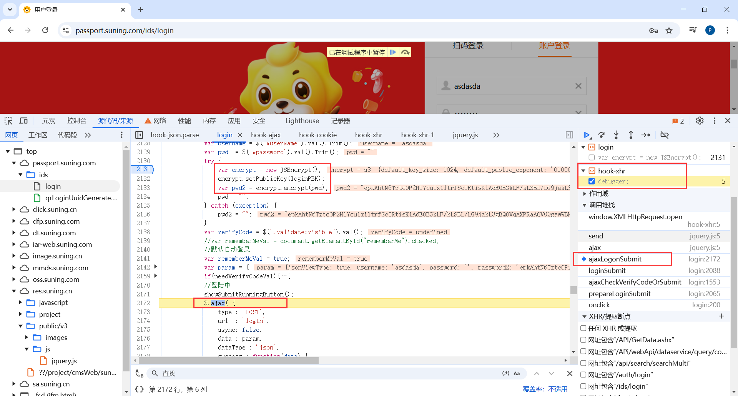This screenshot has height=396, width=738.
Task: Open the 2 issues indicator
Action: pos(678,121)
